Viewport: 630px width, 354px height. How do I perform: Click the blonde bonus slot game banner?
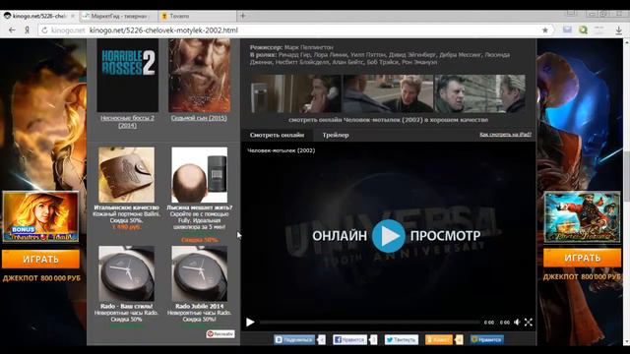pos(40,216)
